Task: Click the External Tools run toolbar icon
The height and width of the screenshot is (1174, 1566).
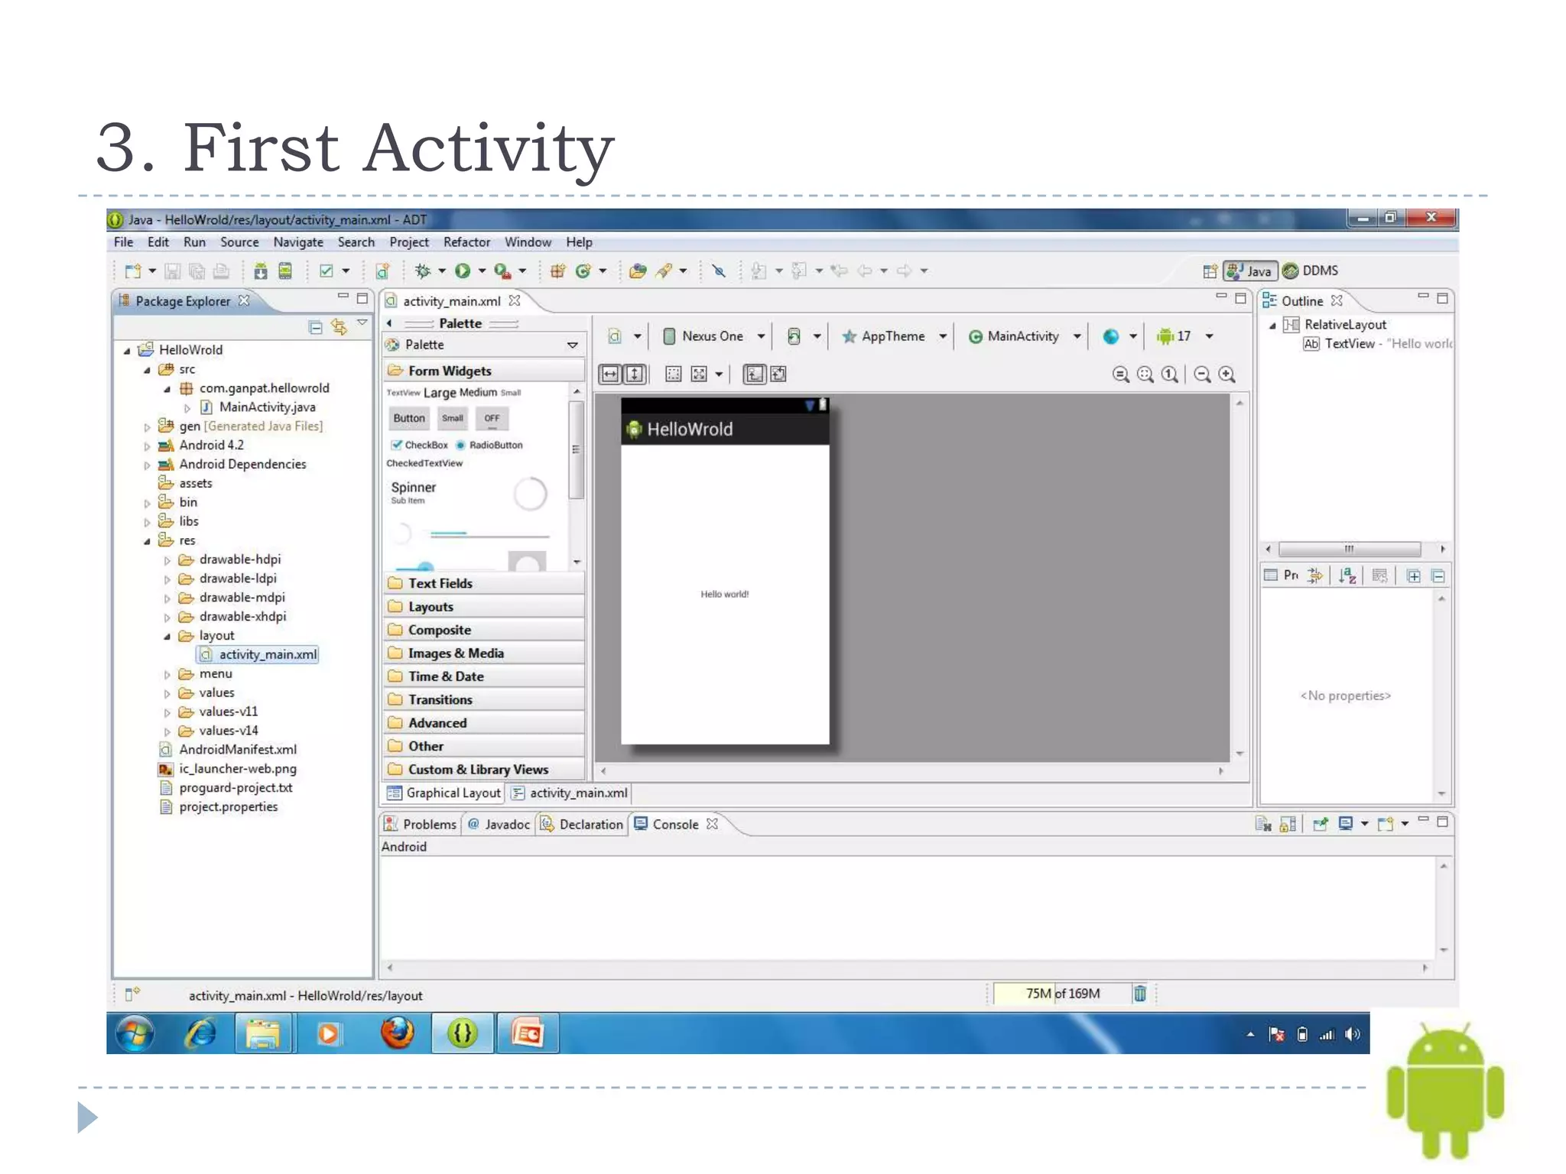Action: coord(502,271)
